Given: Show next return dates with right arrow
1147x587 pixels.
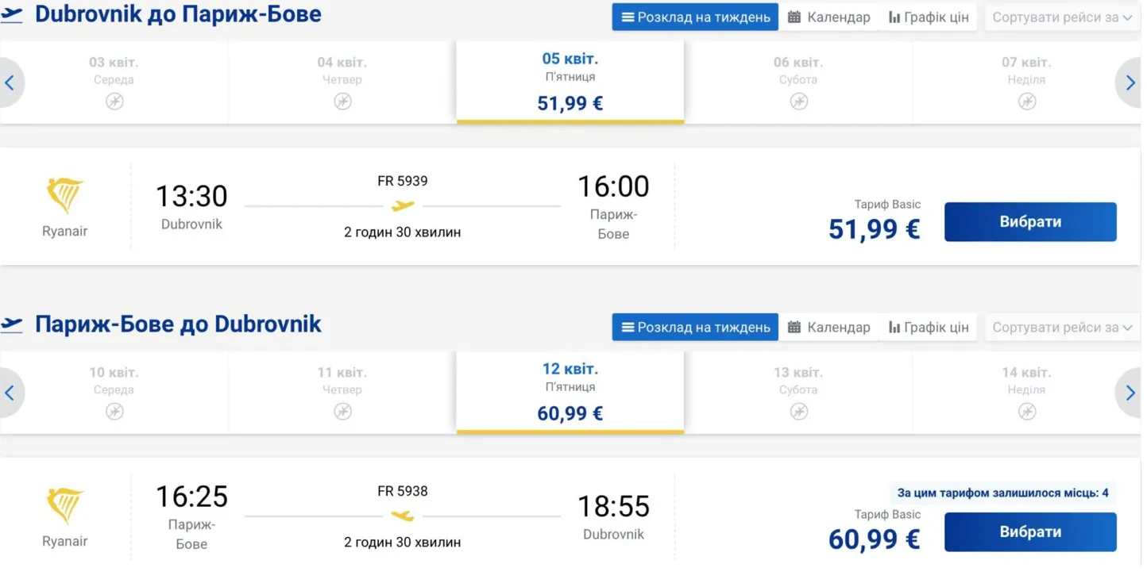Looking at the screenshot, I should point(1130,393).
